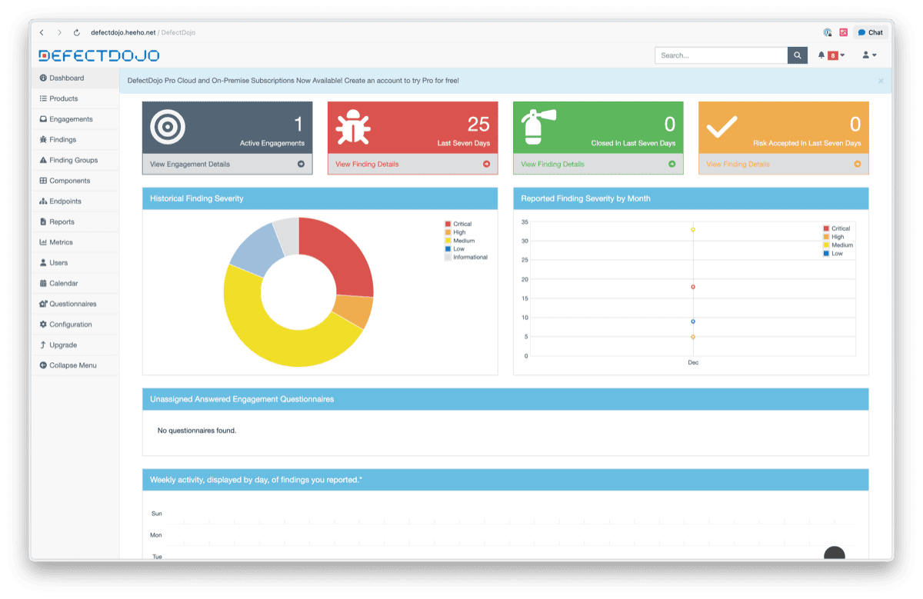The image size is (923, 599).
Task: Dismiss the DefectDojo Pro announcement banner
Action: (881, 81)
